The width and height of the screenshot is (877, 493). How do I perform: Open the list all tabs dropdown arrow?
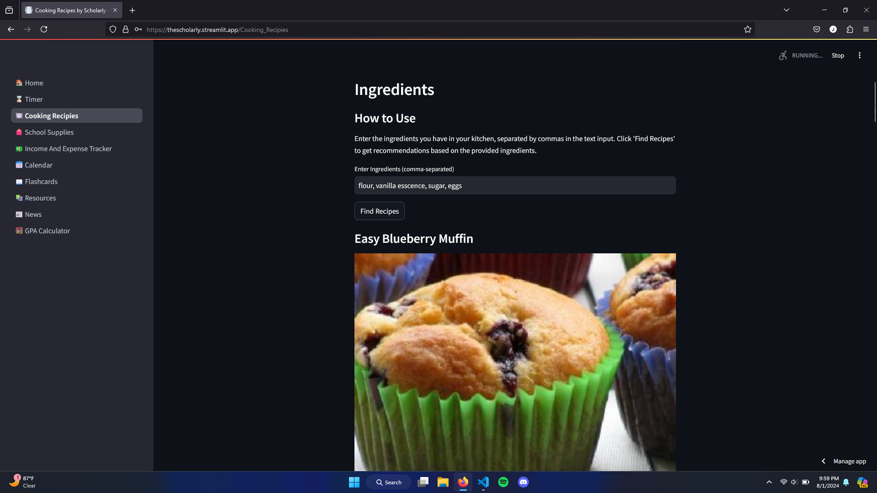point(786,10)
